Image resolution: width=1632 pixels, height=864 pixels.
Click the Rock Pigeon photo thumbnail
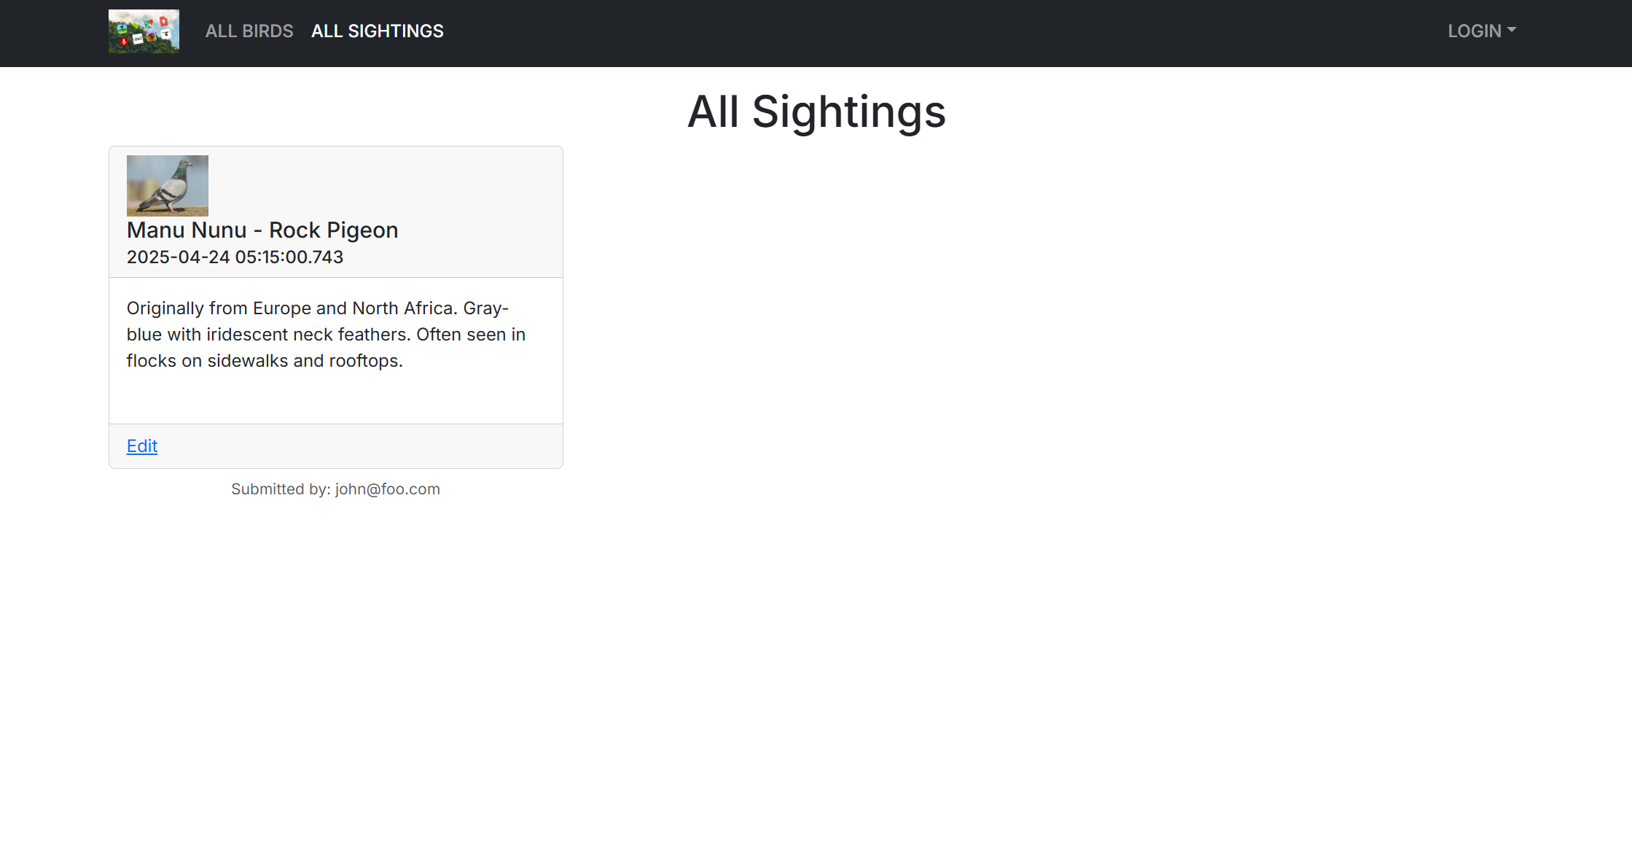pos(168,185)
